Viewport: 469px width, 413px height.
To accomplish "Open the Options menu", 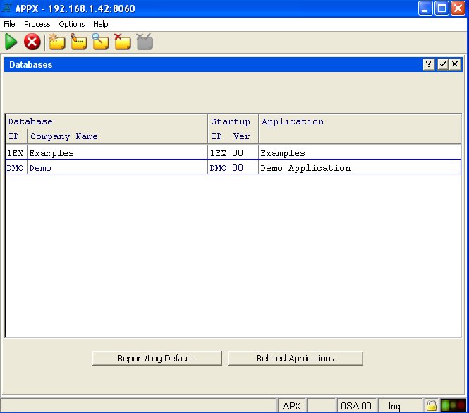I will click(72, 24).
